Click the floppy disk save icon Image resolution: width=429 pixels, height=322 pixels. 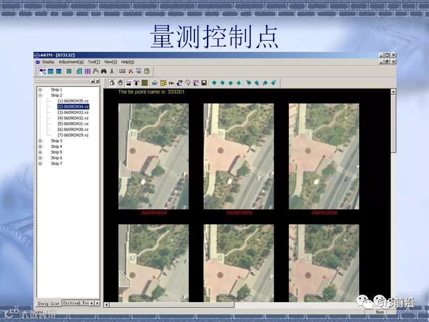tap(204, 83)
